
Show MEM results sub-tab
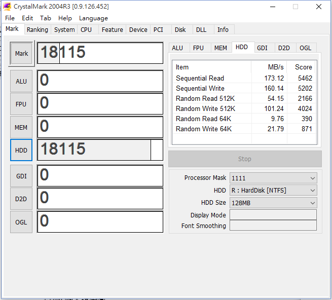point(220,48)
